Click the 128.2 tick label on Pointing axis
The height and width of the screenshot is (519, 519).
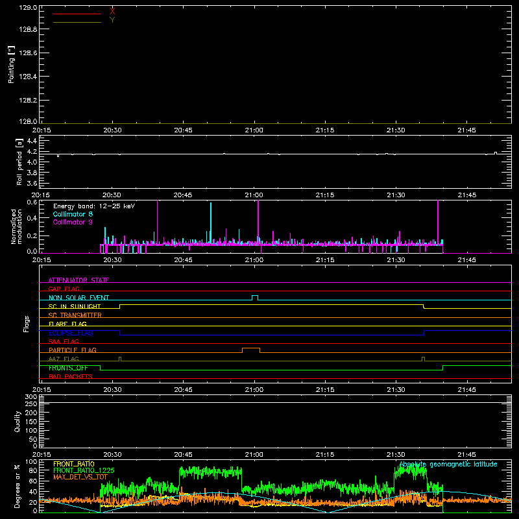[x=28, y=101]
